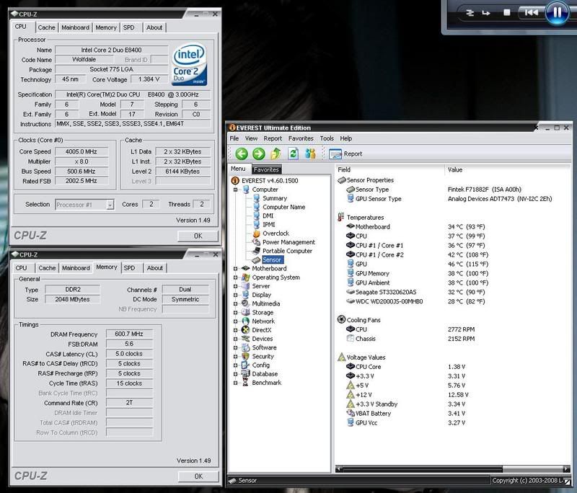The image size is (577, 493).
Task: Open the Favorites menu in EVEREST menu bar
Action: (x=301, y=138)
